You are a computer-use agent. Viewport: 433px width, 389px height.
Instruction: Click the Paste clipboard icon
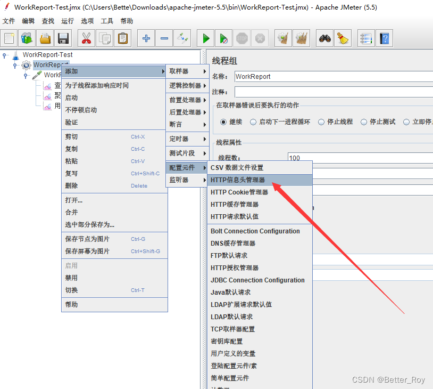122,38
